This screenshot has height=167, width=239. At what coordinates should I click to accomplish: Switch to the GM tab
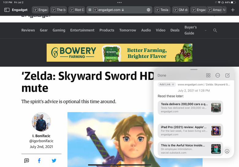pyautogui.click(x=180, y=10)
